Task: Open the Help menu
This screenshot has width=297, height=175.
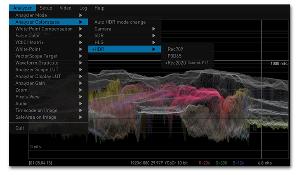Action: point(99,8)
